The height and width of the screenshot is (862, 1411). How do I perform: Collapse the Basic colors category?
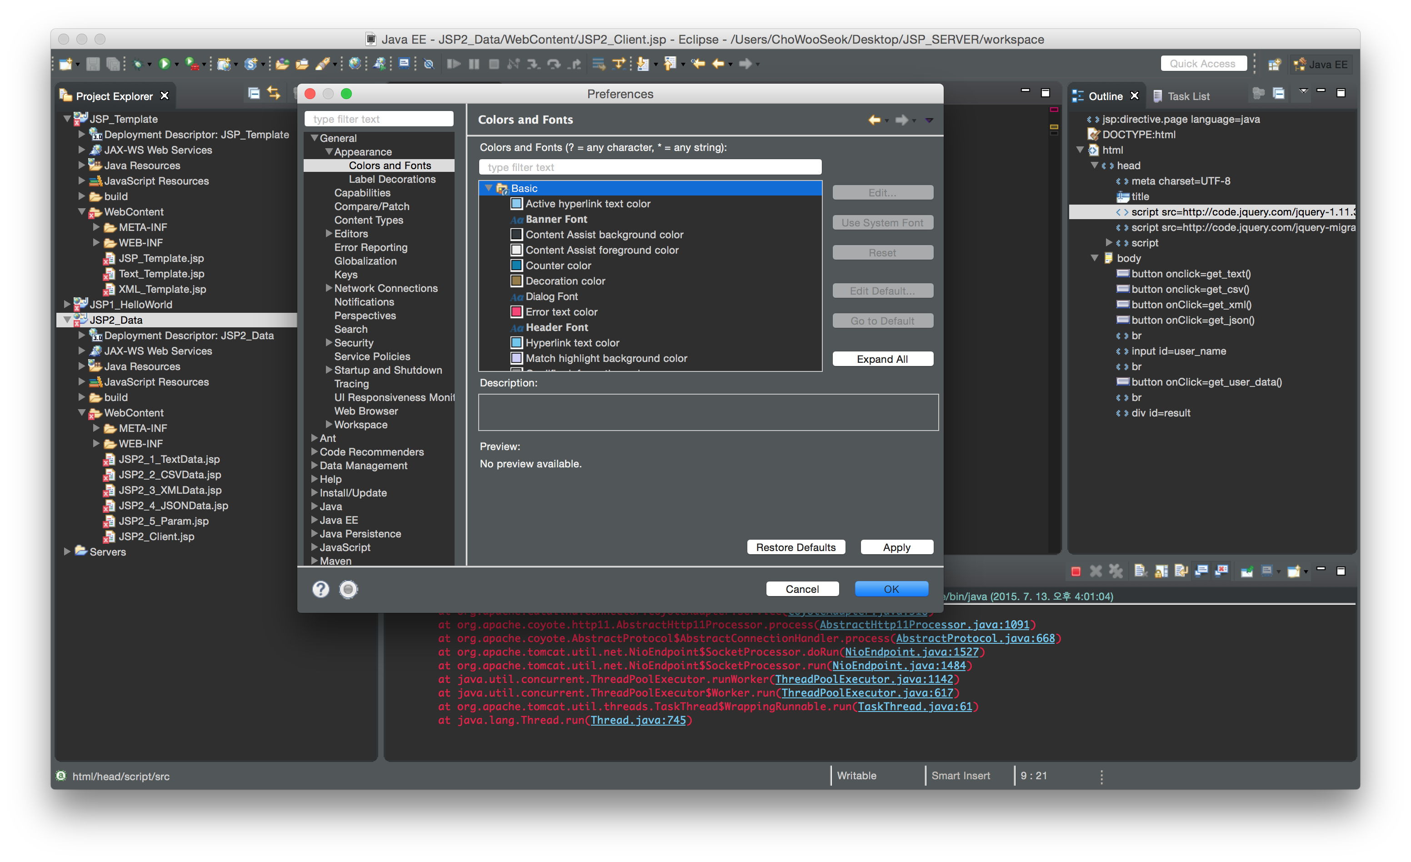(489, 188)
